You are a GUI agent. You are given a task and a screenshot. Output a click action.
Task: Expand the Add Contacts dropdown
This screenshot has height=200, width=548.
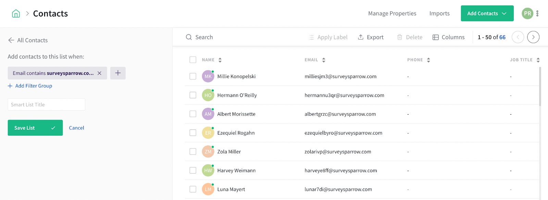click(487, 13)
